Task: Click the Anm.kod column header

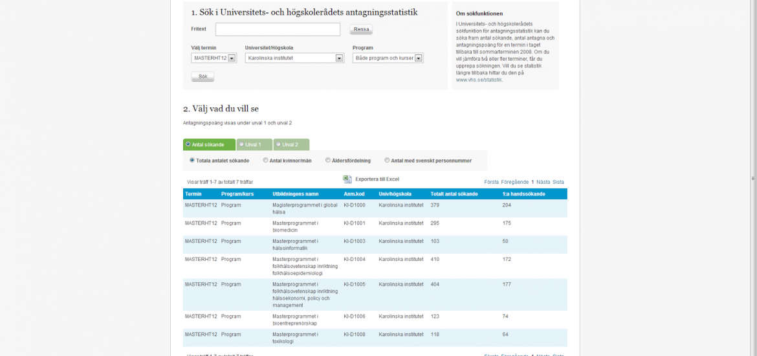Action: click(354, 194)
